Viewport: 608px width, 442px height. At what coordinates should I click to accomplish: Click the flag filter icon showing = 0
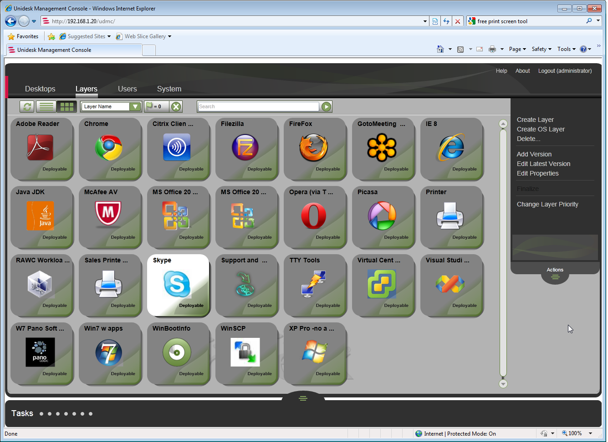157,106
